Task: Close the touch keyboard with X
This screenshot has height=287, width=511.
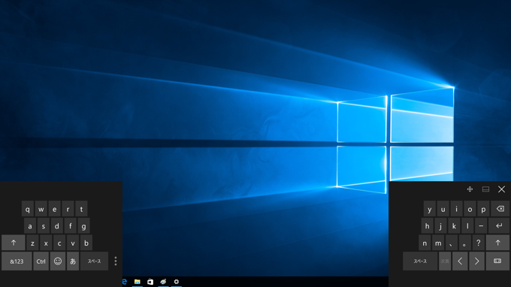Action: coord(501,189)
